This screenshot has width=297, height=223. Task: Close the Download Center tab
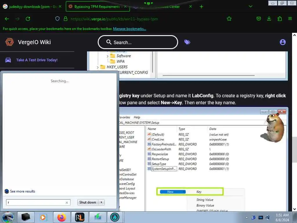tap(191, 6)
